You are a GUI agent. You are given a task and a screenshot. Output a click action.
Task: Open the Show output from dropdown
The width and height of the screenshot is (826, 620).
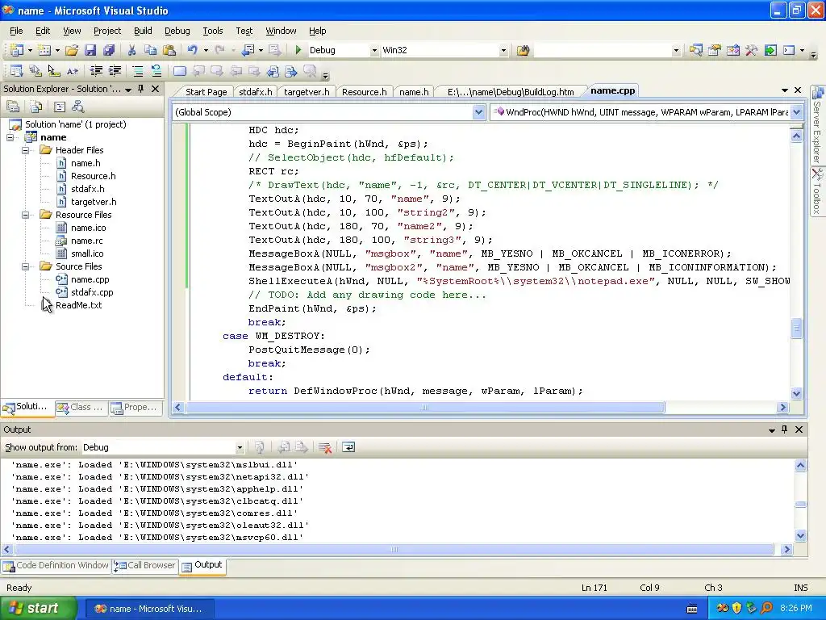point(240,447)
